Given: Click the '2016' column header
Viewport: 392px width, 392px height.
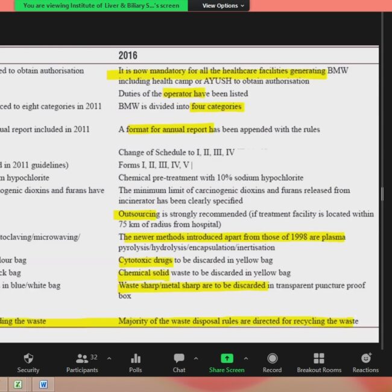Looking at the screenshot, I should (x=128, y=55).
